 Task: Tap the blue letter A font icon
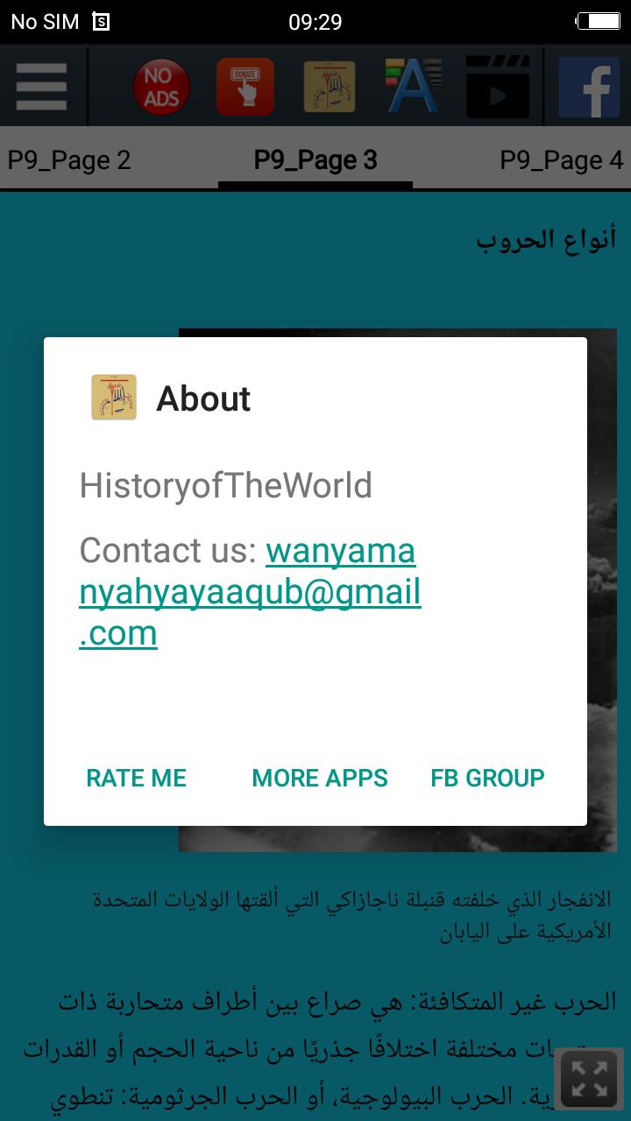click(x=413, y=86)
